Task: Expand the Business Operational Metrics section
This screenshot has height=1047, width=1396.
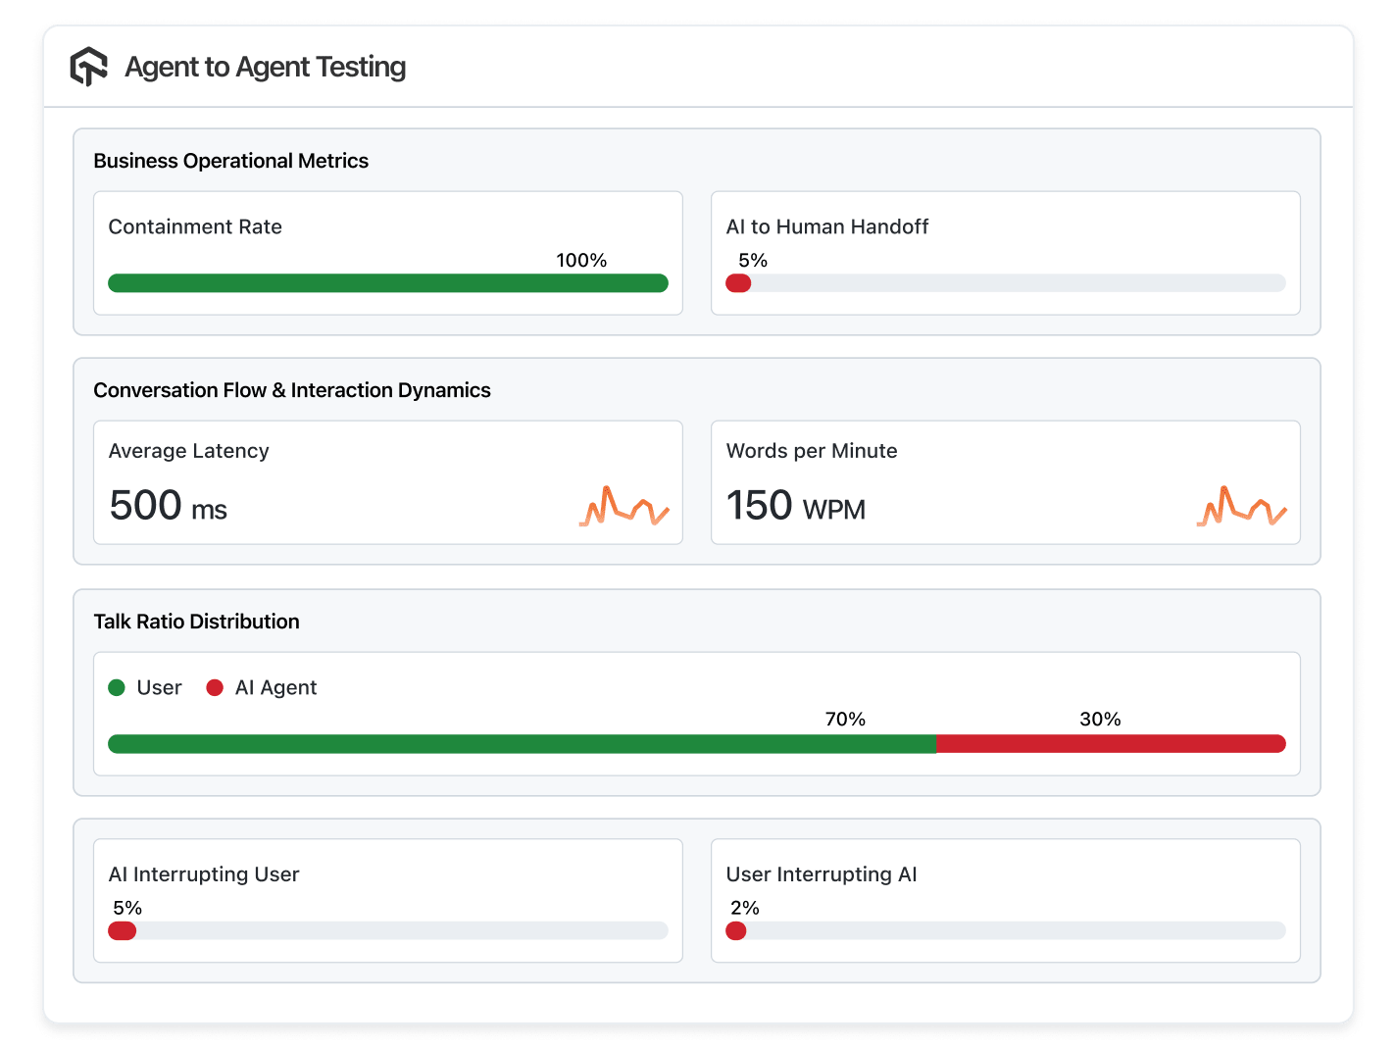Action: (x=230, y=160)
